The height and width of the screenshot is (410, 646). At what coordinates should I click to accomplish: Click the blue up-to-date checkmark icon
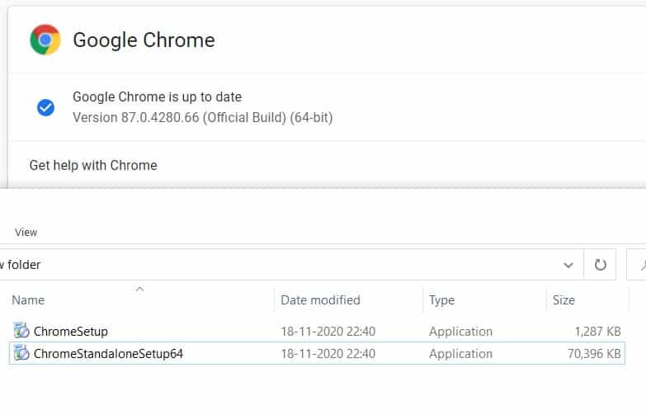pos(45,107)
